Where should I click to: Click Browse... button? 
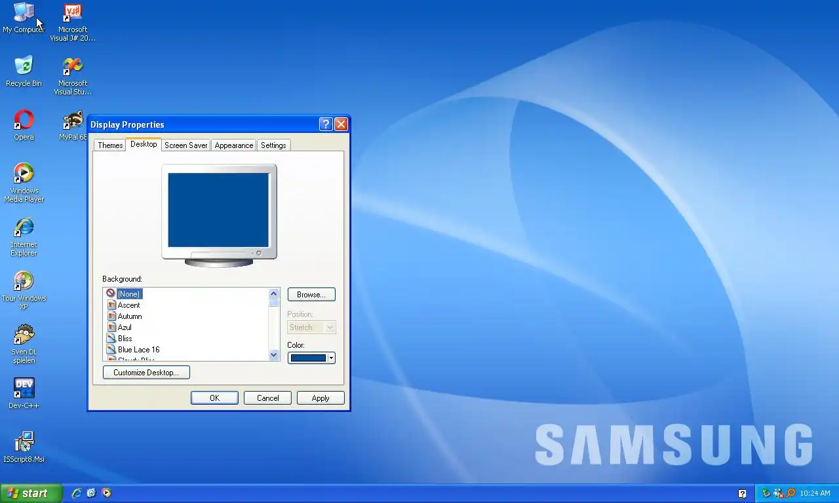pyautogui.click(x=311, y=295)
